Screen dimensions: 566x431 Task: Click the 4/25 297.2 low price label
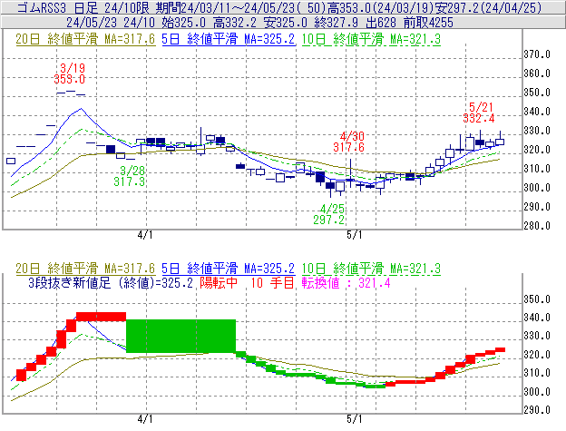(329, 214)
